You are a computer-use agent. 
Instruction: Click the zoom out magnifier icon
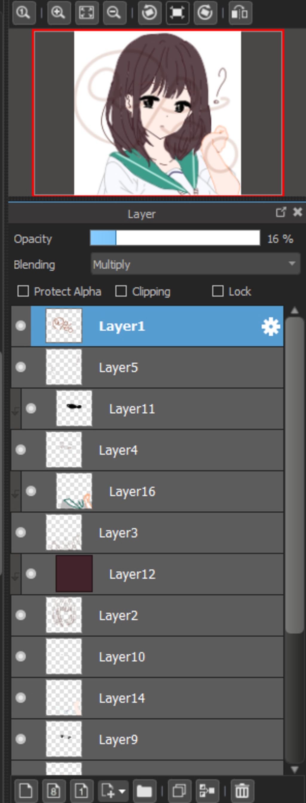[114, 13]
